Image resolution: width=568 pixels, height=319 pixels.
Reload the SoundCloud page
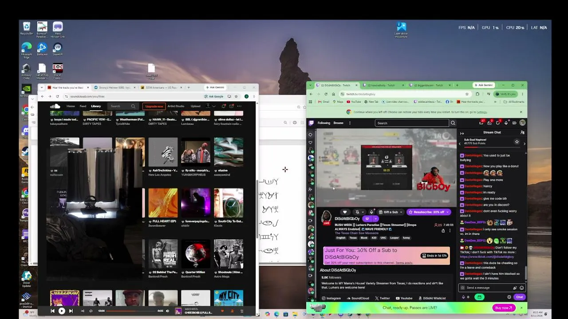pos(57,96)
